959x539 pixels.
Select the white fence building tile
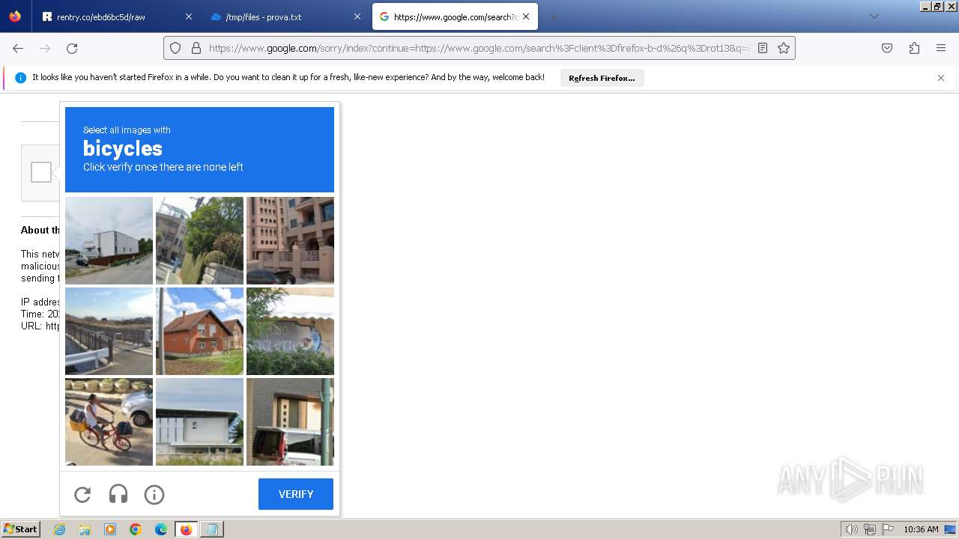tap(199, 421)
